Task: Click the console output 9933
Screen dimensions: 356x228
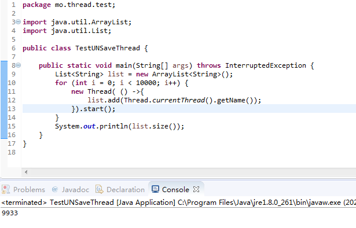Action: click(x=9, y=213)
